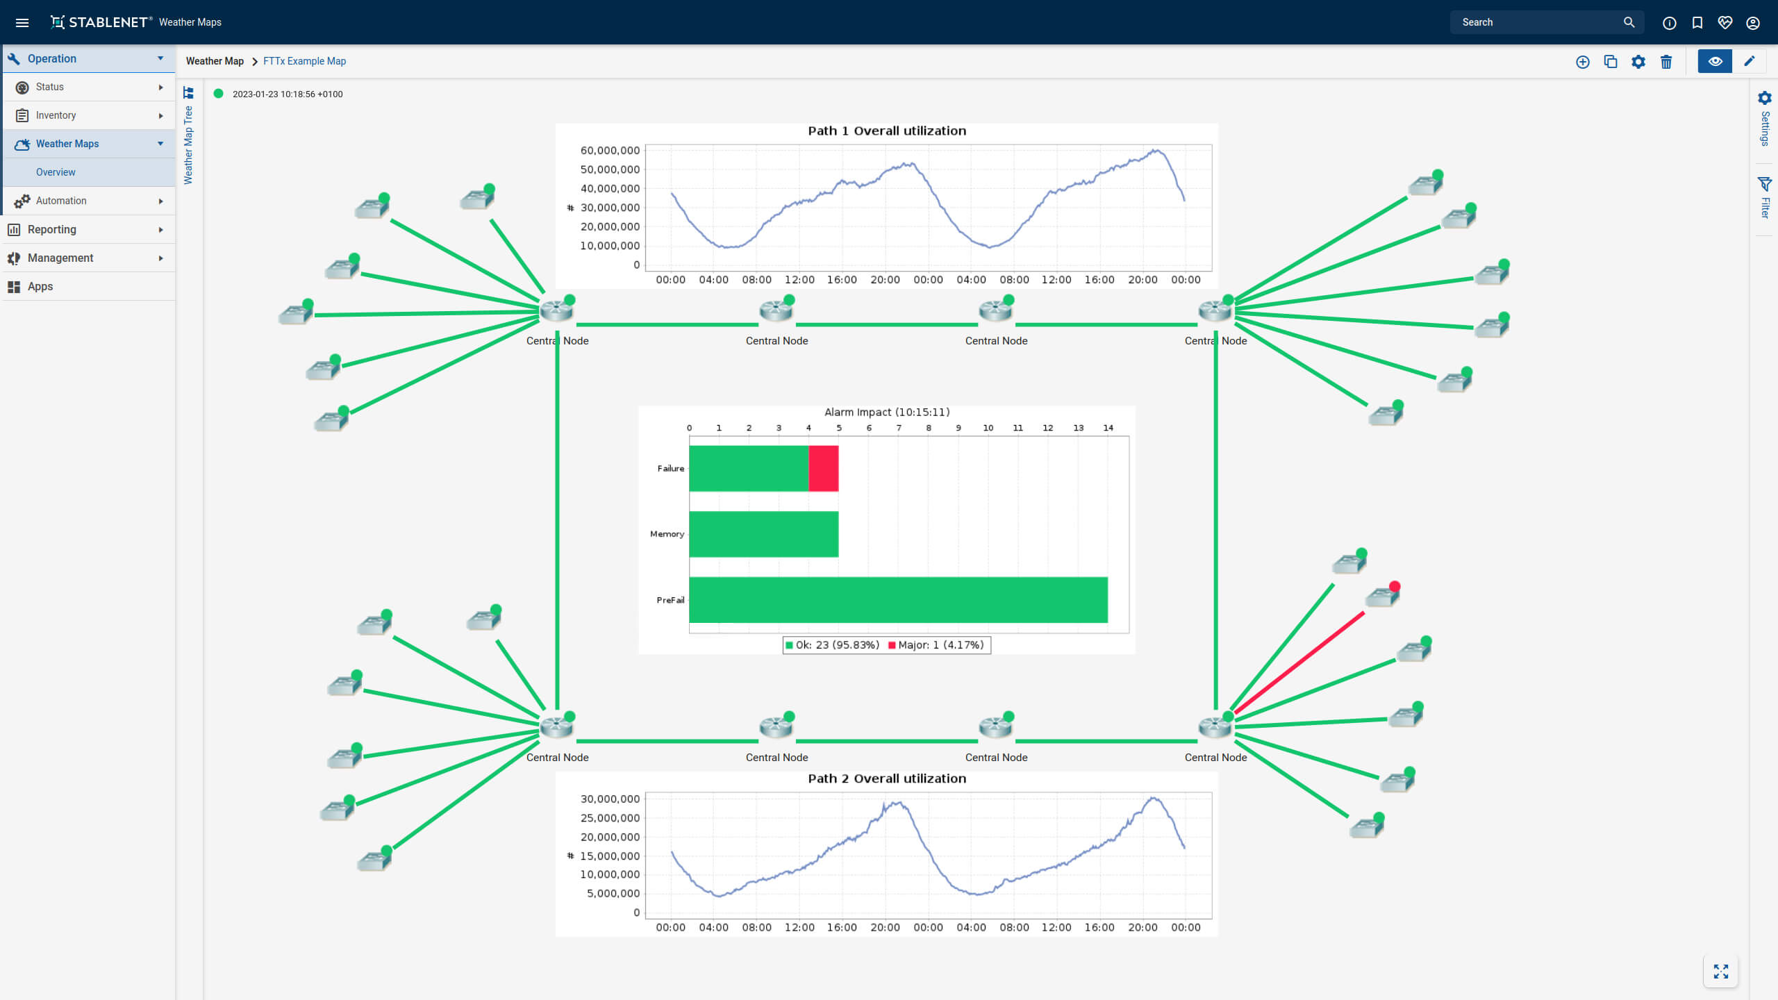Expand the Management menu
The width and height of the screenshot is (1778, 1000).
[89, 258]
